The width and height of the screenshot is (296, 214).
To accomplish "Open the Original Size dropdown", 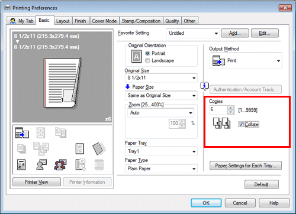I will [161, 78].
